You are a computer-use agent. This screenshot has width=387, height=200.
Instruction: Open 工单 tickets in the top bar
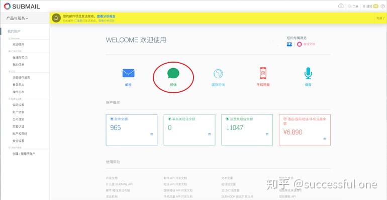click(x=353, y=7)
